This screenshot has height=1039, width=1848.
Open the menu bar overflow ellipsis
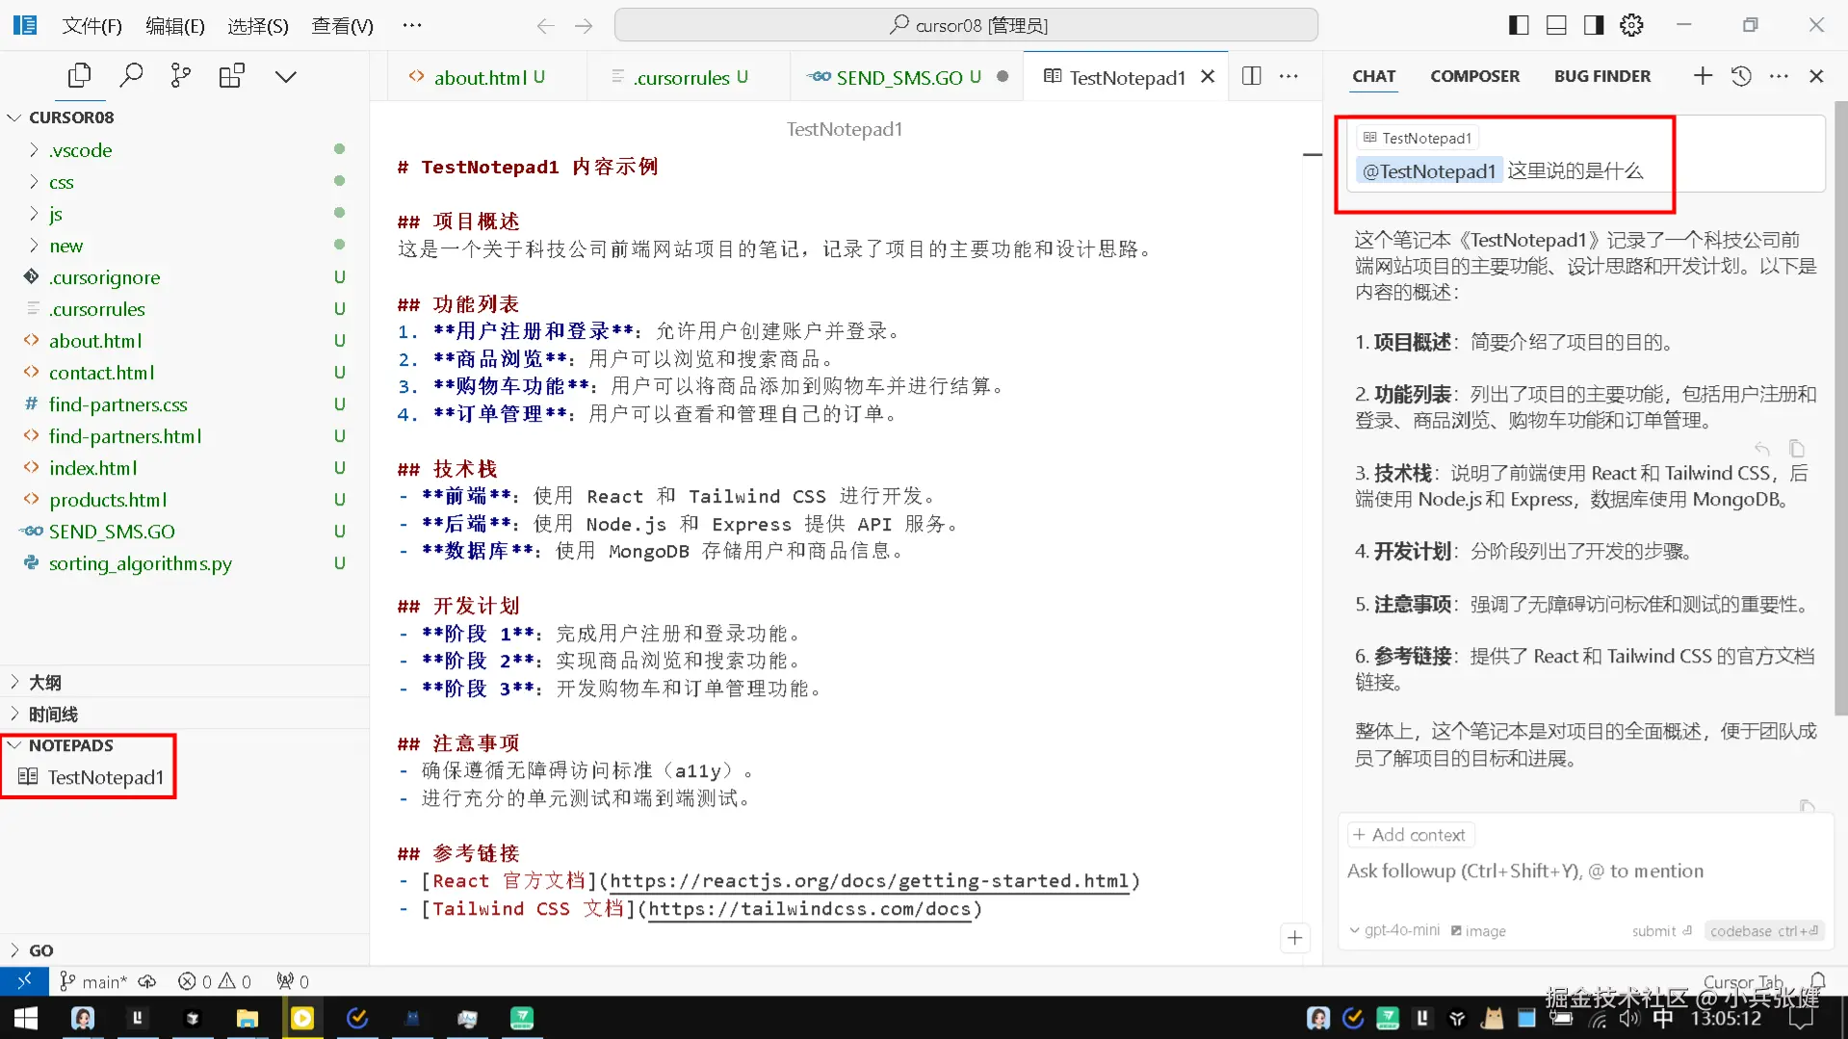click(x=412, y=26)
